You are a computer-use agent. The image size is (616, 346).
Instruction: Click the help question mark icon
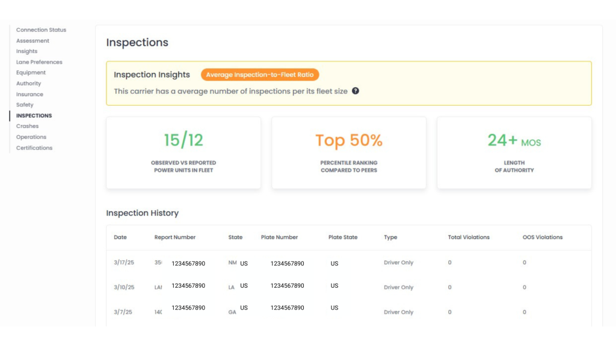[x=356, y=91]
